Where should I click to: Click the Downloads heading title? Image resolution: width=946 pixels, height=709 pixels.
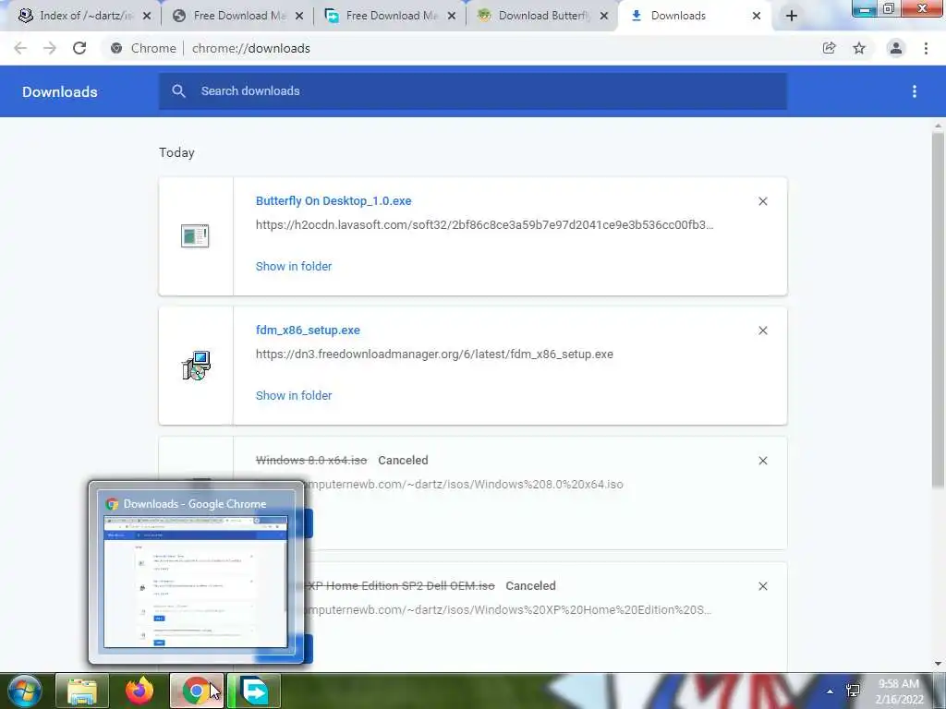point(60,91)
